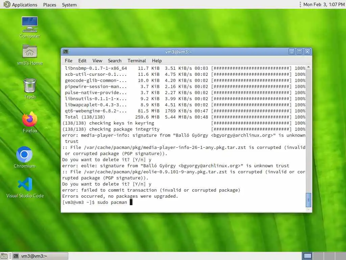Open the Places menu in the top panel

[x=50, y=5]
